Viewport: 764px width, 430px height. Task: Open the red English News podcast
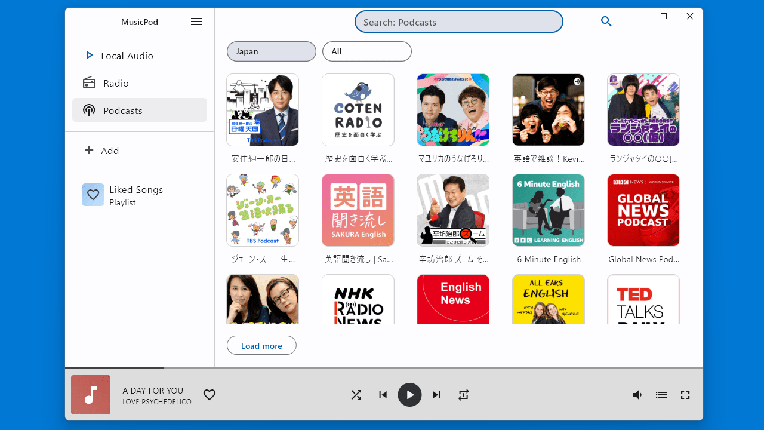pos(453,299)
